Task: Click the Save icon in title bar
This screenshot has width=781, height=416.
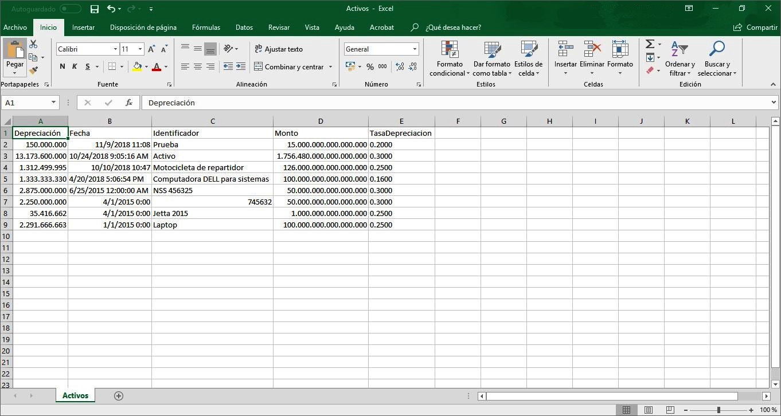Action: (95, 9)
